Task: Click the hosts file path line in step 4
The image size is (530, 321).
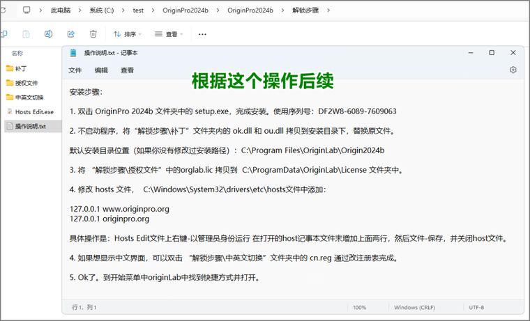Action: point(198,189)
